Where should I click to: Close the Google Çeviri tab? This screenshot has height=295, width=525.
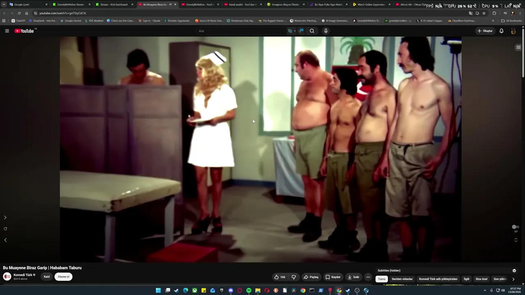point(46,5)
